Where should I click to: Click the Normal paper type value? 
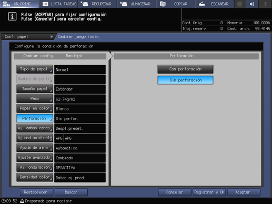click(80, 69)
